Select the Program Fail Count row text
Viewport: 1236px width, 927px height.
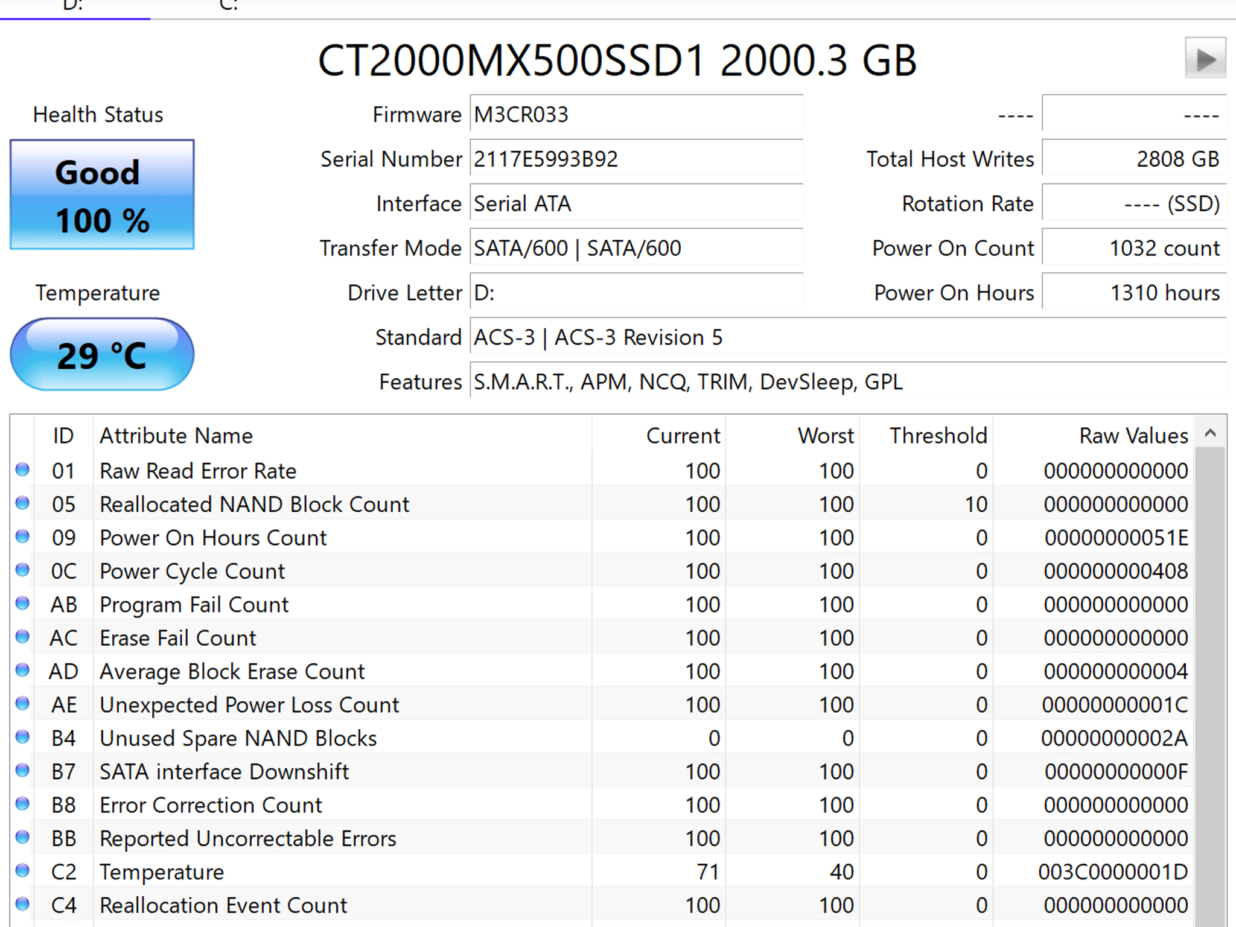pyautogui.click(x=194, y=605)
